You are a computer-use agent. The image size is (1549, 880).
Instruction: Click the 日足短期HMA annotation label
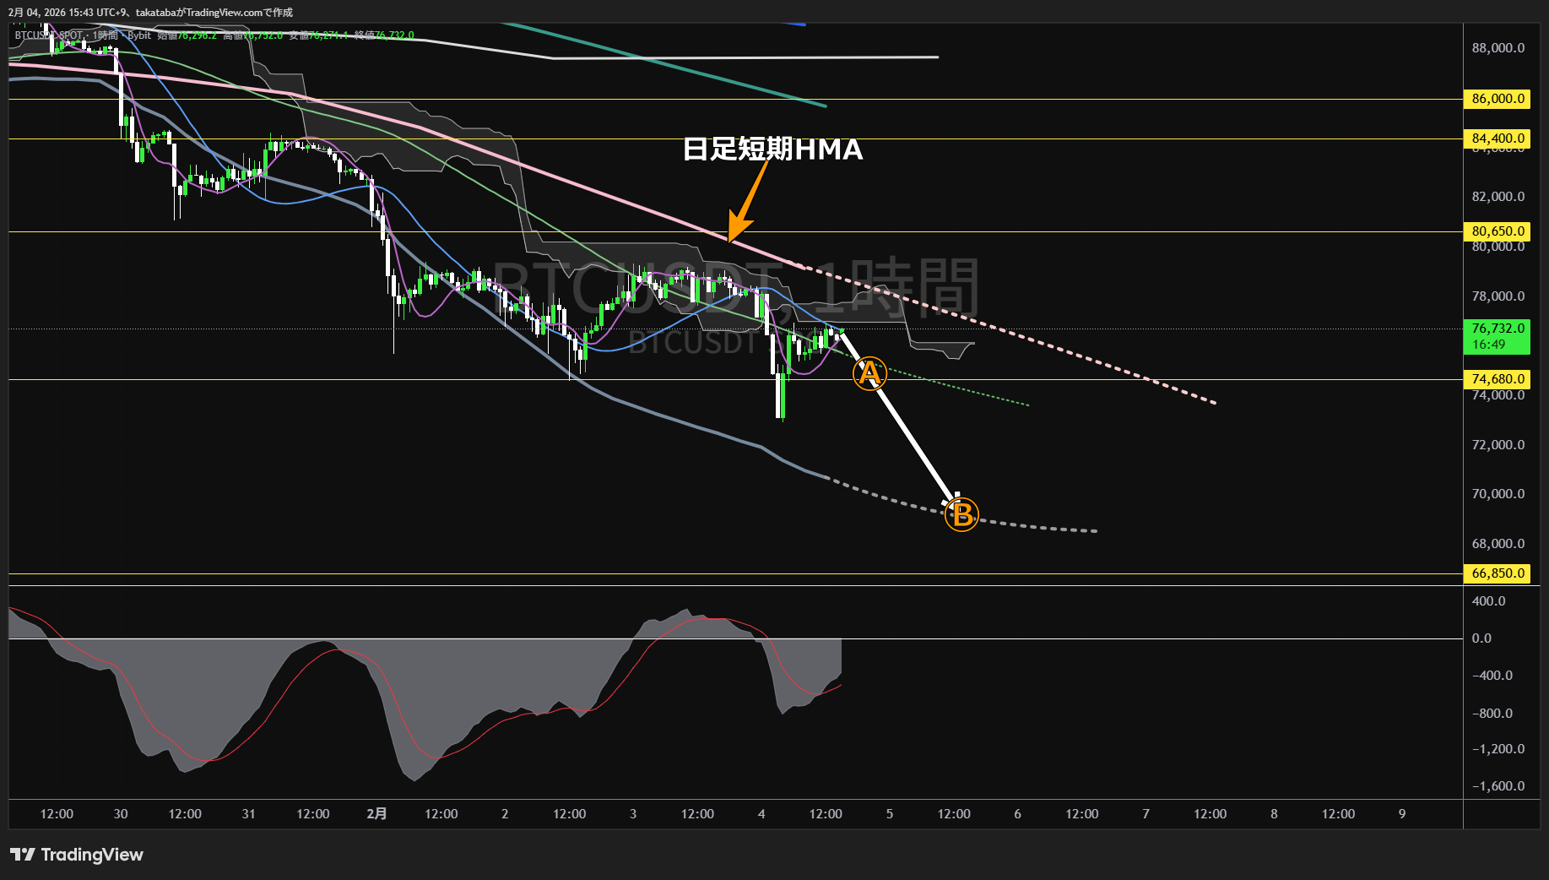tap(772, 149)
